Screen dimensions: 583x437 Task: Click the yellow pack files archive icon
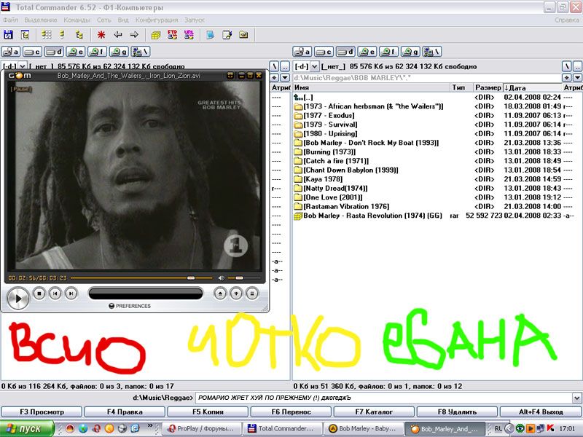pos(156,35)
